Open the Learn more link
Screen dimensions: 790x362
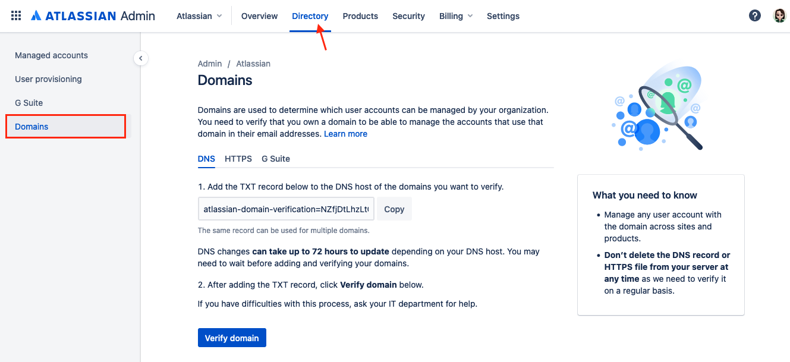(345, 134)
